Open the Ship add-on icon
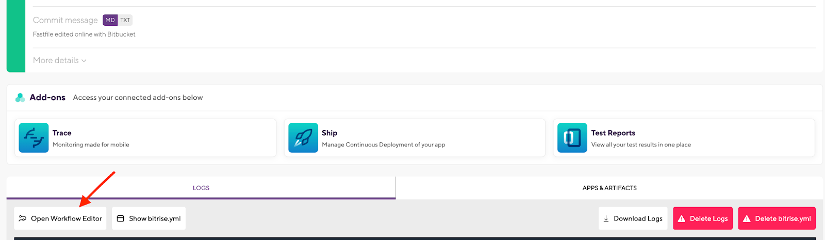Image resolution: width=825 pixels, height=240 pixels. [x=303, y=138]
